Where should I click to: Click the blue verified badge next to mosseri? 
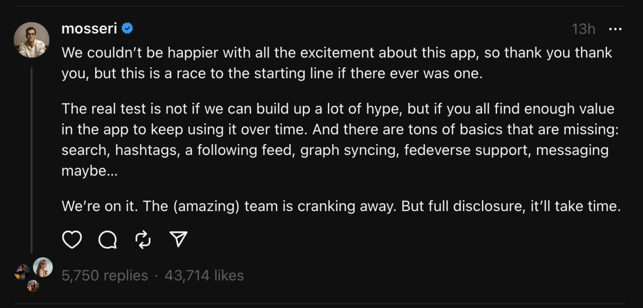click(x=127, y=28)
